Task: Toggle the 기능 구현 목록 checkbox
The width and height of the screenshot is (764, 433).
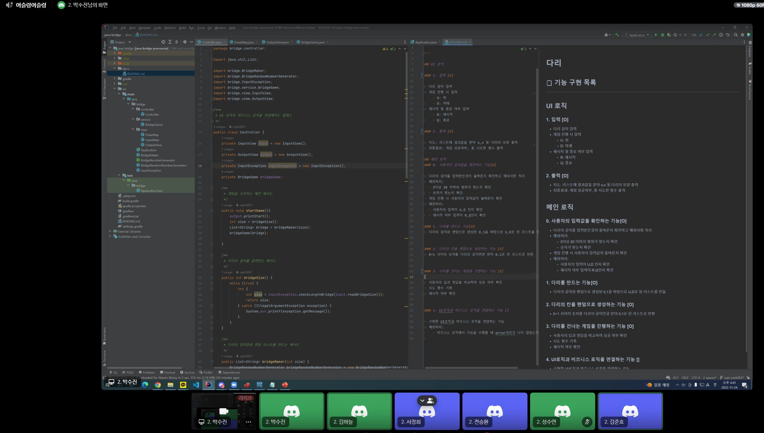Action: [x=549, y=83]
